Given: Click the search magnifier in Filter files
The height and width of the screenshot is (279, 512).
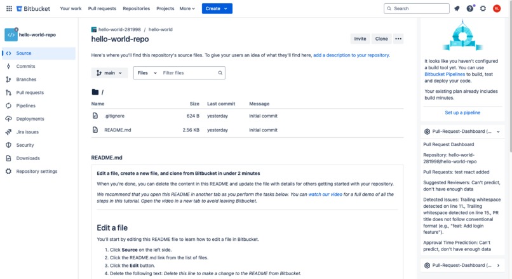Looking at the screenshot, I should coord(220,73).
